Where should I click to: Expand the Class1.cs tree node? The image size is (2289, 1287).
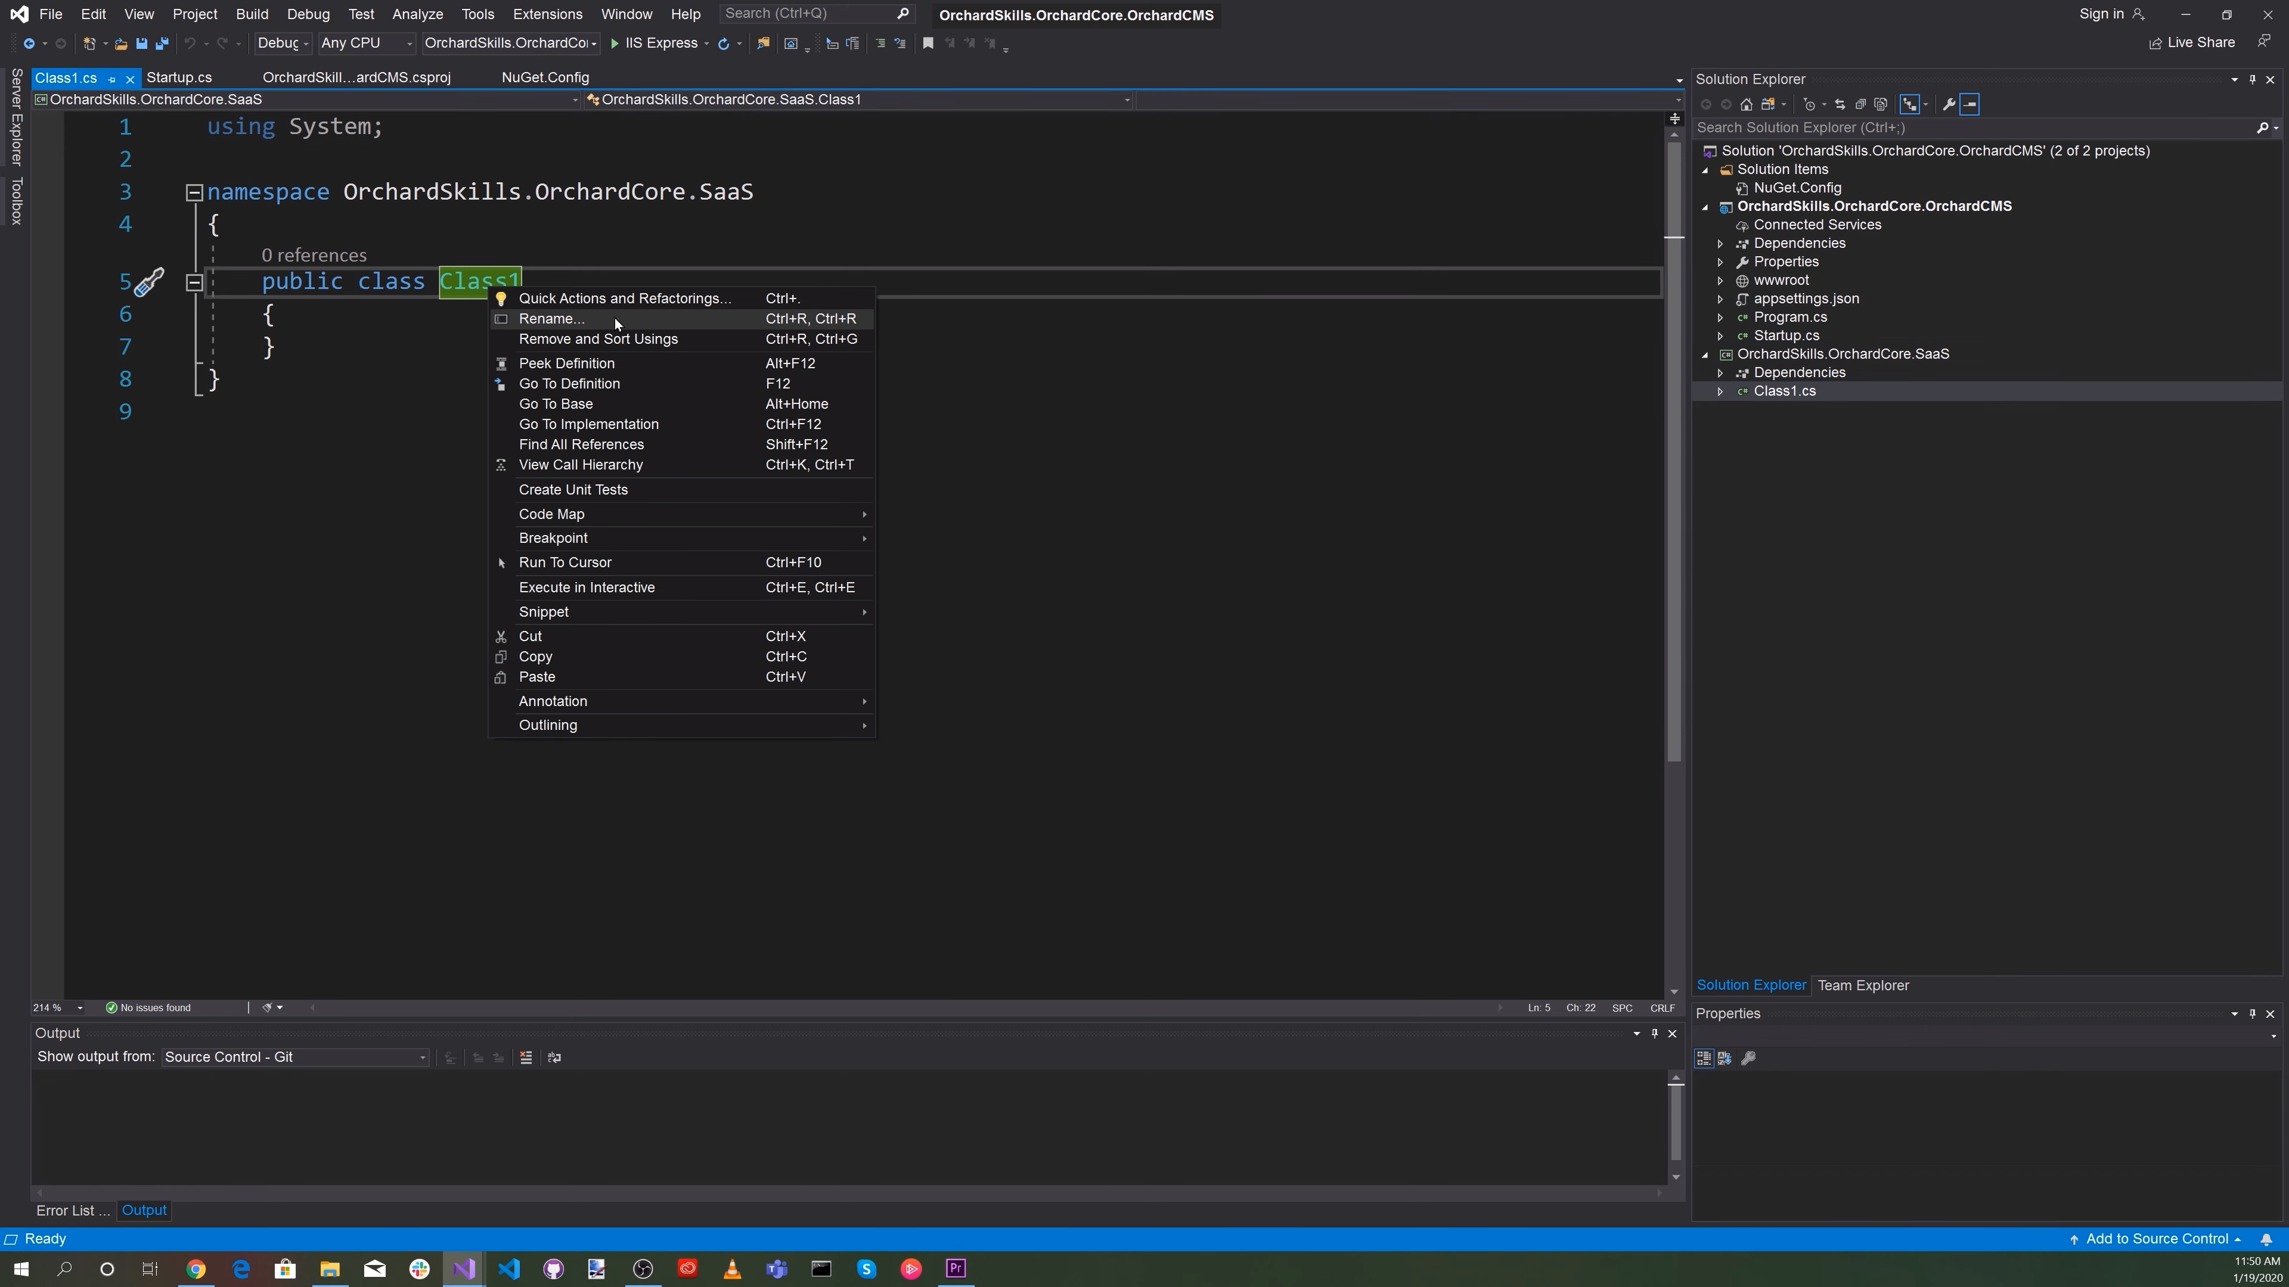1720,391
